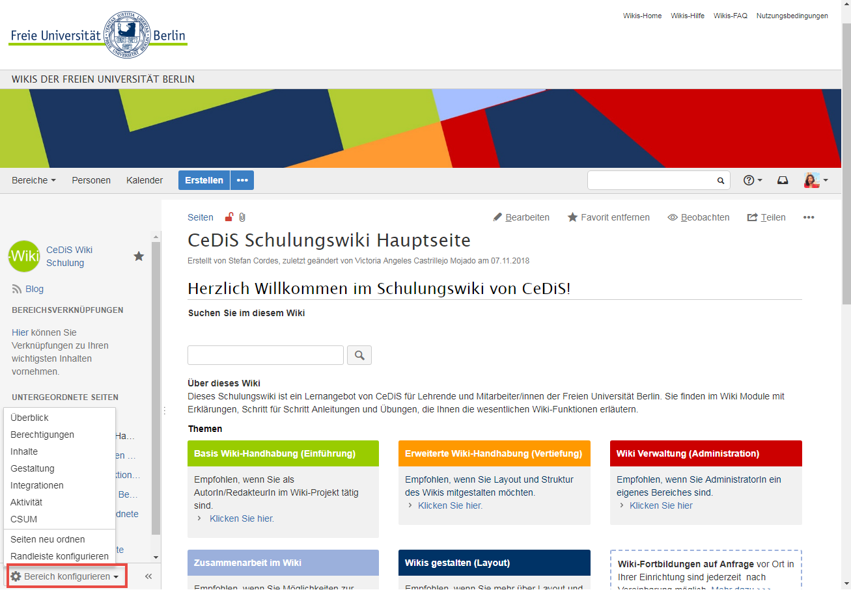Click the sidebar scrollbar up arrow
This screenshot has width=851, height=590.
156,237
